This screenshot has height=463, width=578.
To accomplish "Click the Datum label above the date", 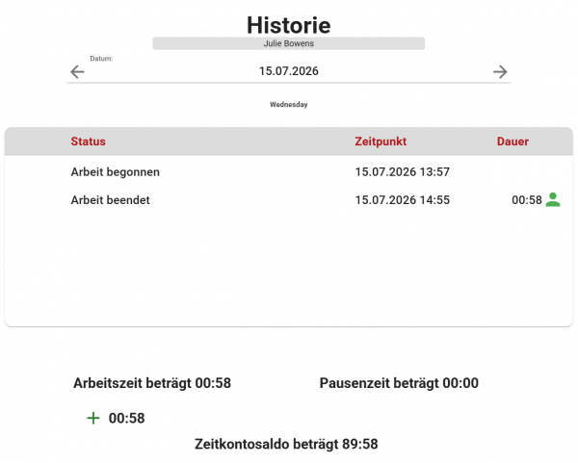I will point(101,59).
